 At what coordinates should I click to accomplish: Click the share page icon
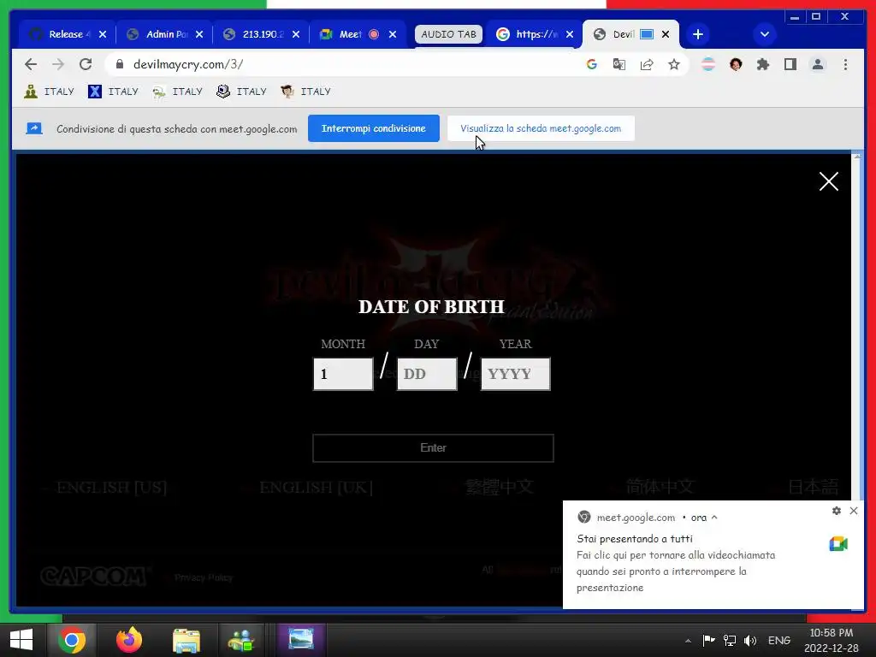pos(647,64)
